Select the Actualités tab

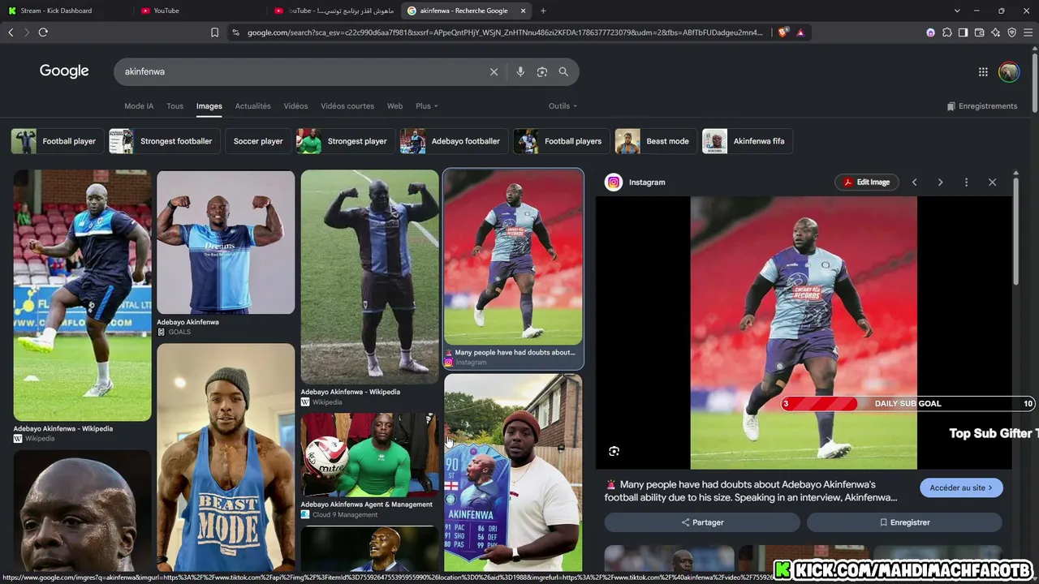(x=252, y=106)
